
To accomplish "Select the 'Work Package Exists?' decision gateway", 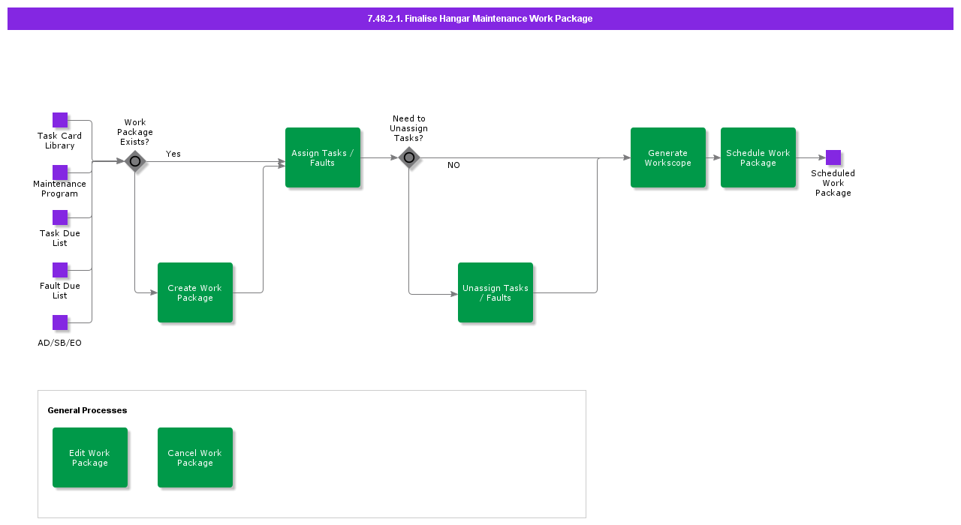I will 135,161.
